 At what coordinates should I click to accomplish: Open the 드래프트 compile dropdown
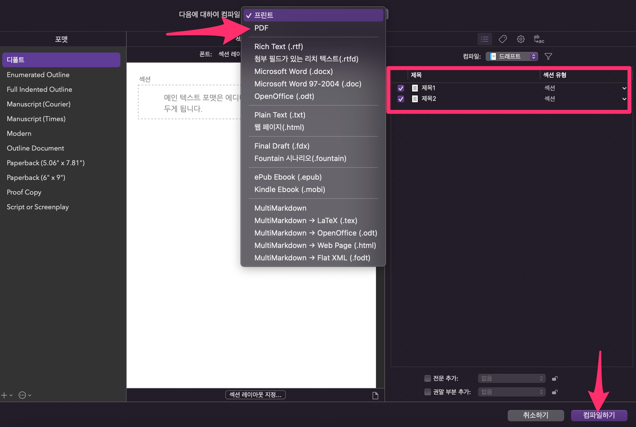[512, 56]
